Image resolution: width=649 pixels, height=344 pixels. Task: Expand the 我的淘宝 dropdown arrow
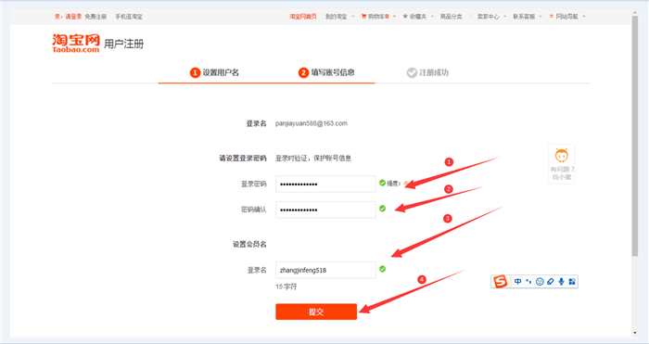353,17
